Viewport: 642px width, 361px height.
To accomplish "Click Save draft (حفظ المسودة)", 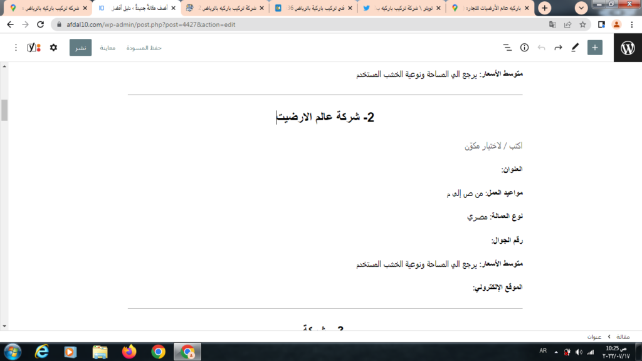I will 144,48.
